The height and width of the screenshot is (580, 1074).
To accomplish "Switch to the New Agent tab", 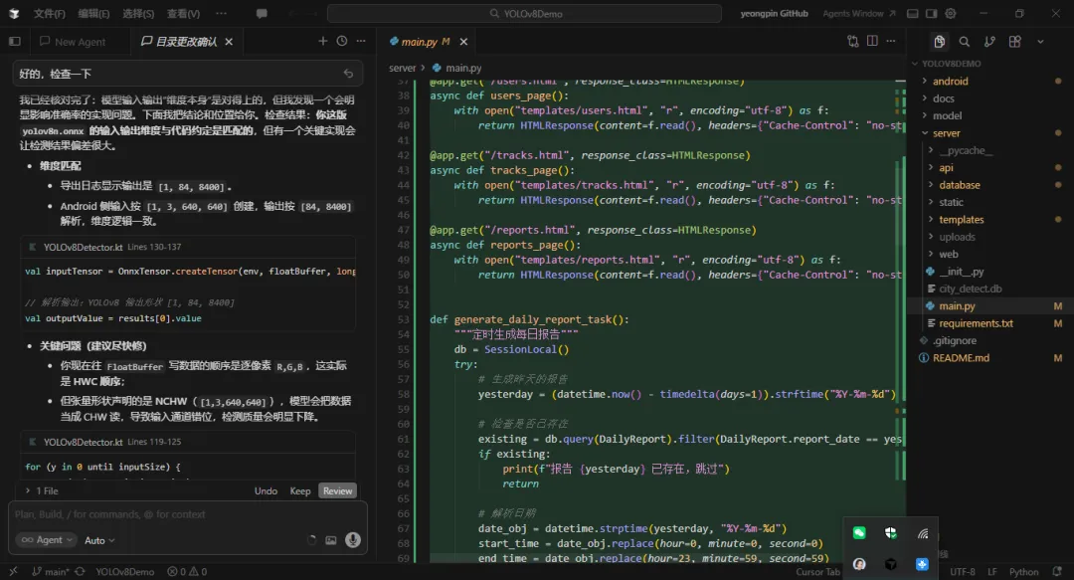I will tap(80, 42).
